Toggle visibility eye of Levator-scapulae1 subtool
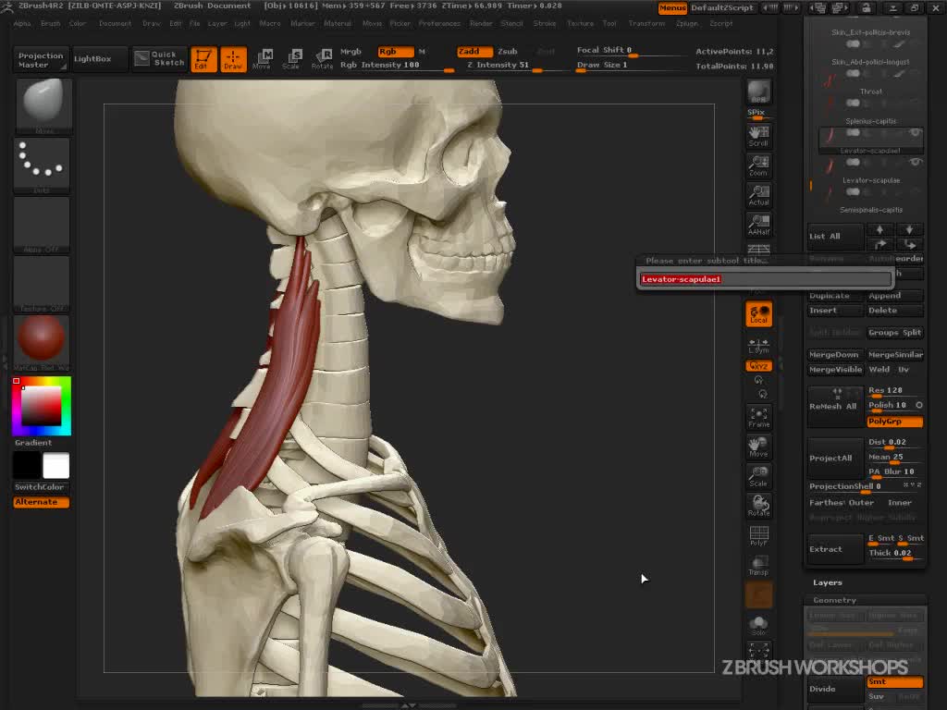This screenshot has width=947, height=710. click(x=916, y=132)
